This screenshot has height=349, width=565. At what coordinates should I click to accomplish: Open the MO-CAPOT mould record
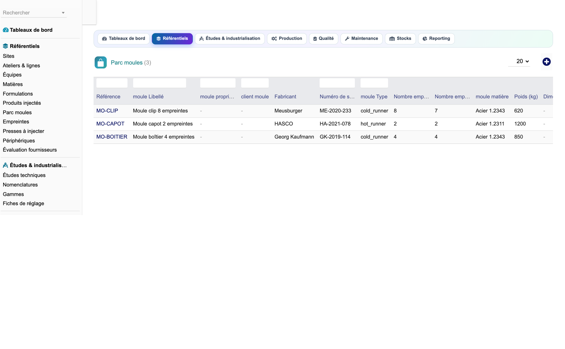pos(110,124)
